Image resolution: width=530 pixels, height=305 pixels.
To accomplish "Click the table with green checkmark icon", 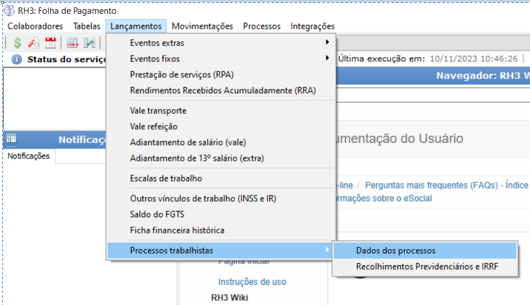I will coord(89,43).
